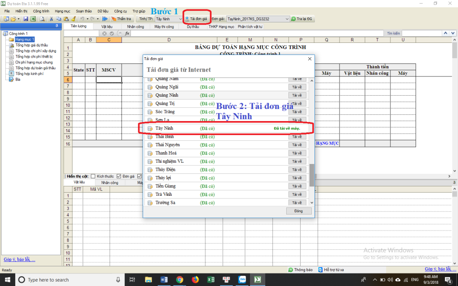Open Google Chrome from the taskbar
Screen dimensions: 458x286
click(x=179, y=280)
